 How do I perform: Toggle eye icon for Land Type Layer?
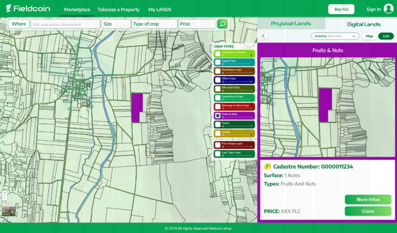point(223,156)
